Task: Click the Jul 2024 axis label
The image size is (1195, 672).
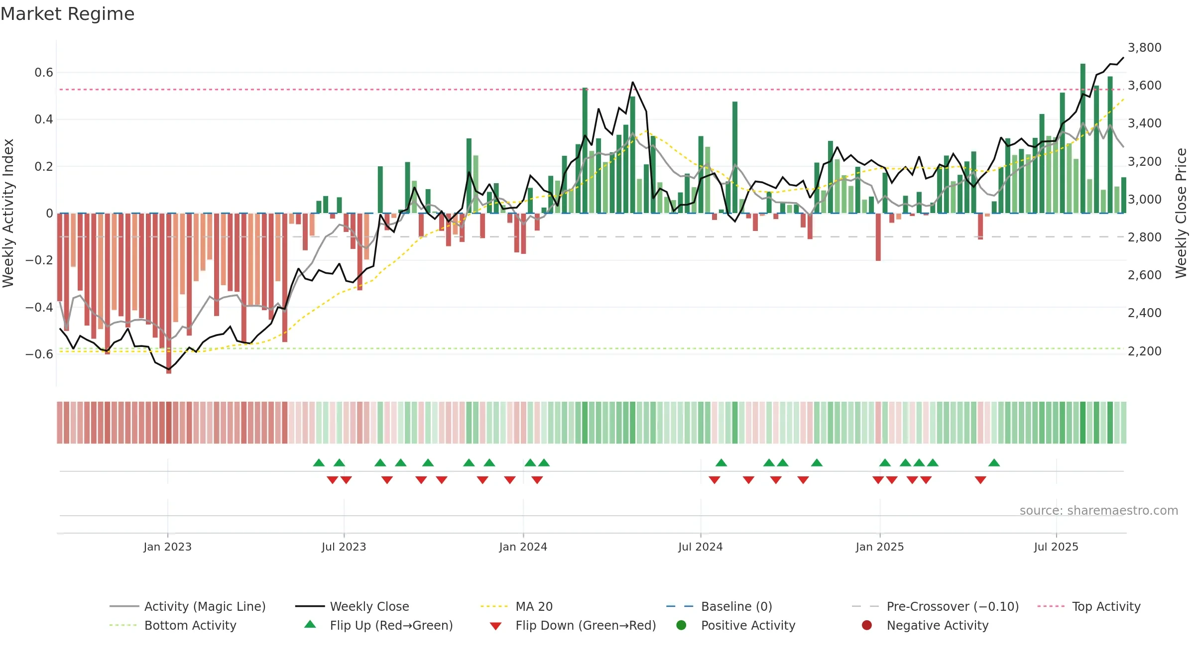Action: pyautogui.click(x=700, y=547)
